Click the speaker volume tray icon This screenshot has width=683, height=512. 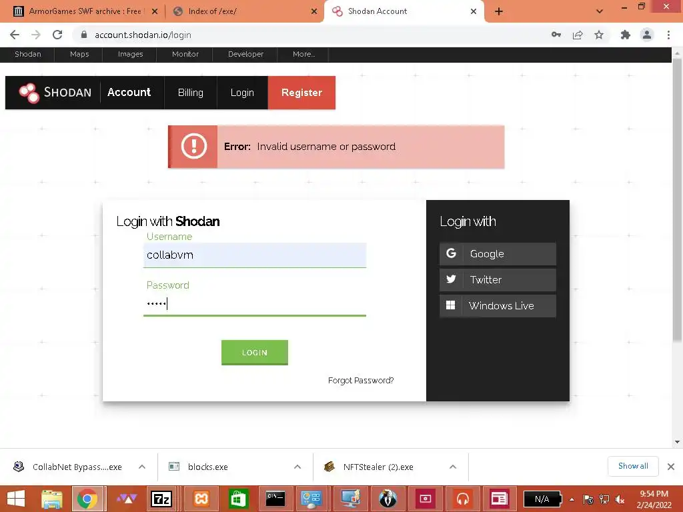pyautogui.click(x=620, y=499)
